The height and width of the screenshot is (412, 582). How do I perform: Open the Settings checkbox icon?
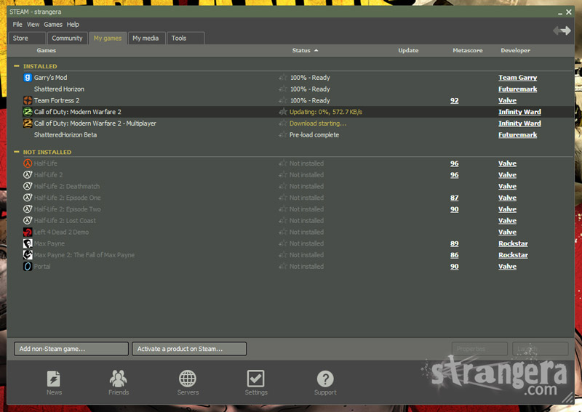click(255, 379)
